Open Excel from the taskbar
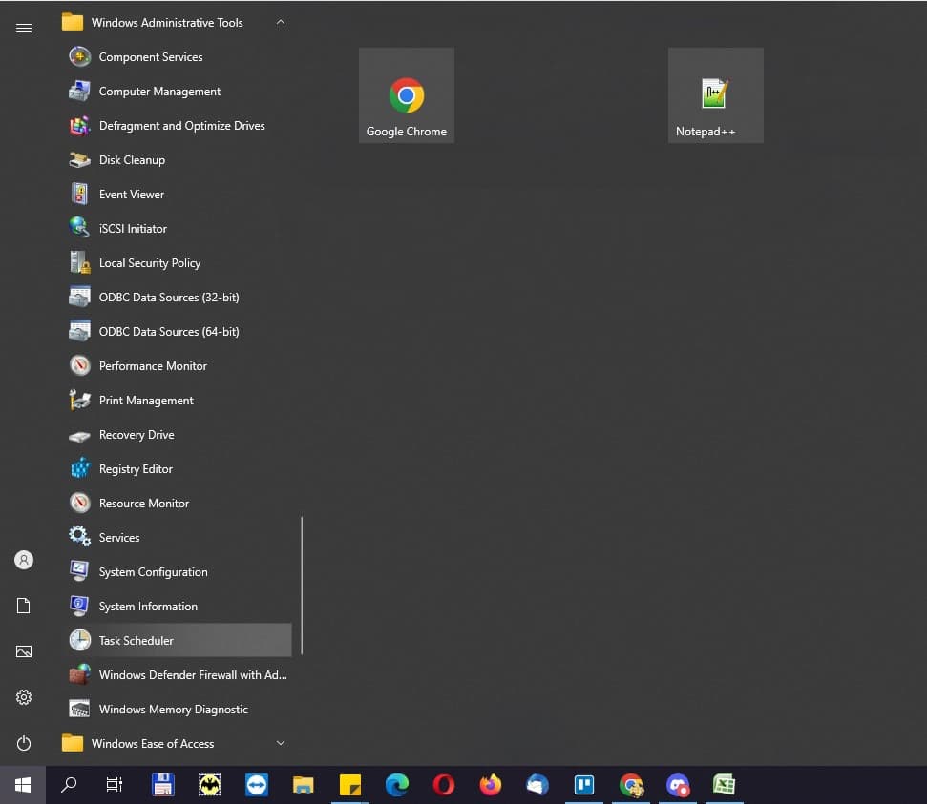 (725, 785)
